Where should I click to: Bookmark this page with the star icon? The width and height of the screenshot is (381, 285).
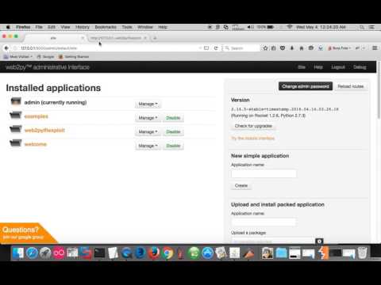tap(265, 48)
